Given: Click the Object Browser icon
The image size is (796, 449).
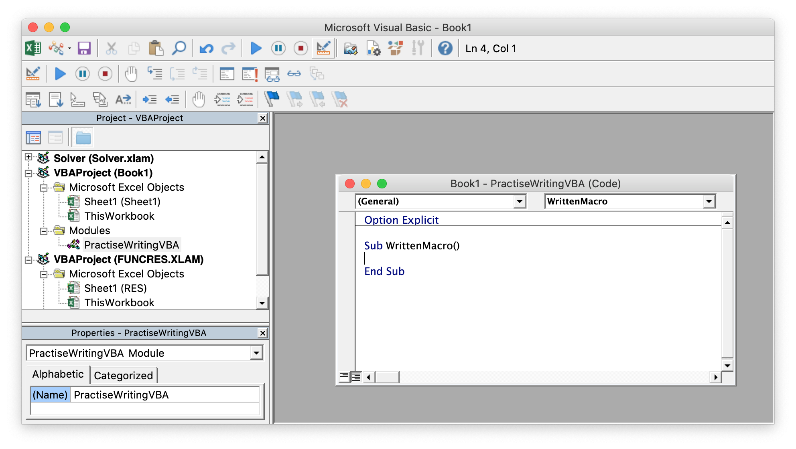Looking at the screenshot, I should tap(393, 48).
